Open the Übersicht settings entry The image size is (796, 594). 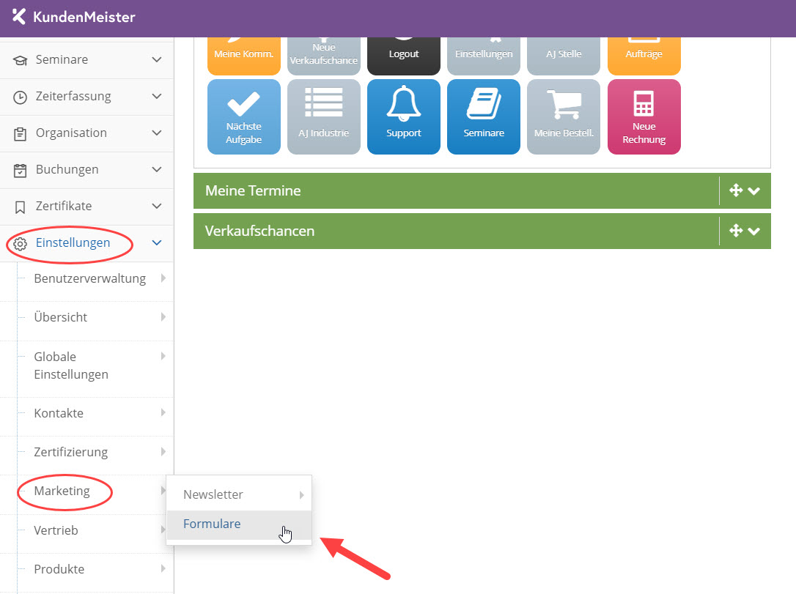pos(60,317)
